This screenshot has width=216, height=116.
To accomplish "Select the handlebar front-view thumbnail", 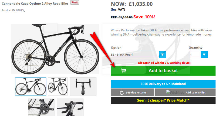I will pos(83,86).
